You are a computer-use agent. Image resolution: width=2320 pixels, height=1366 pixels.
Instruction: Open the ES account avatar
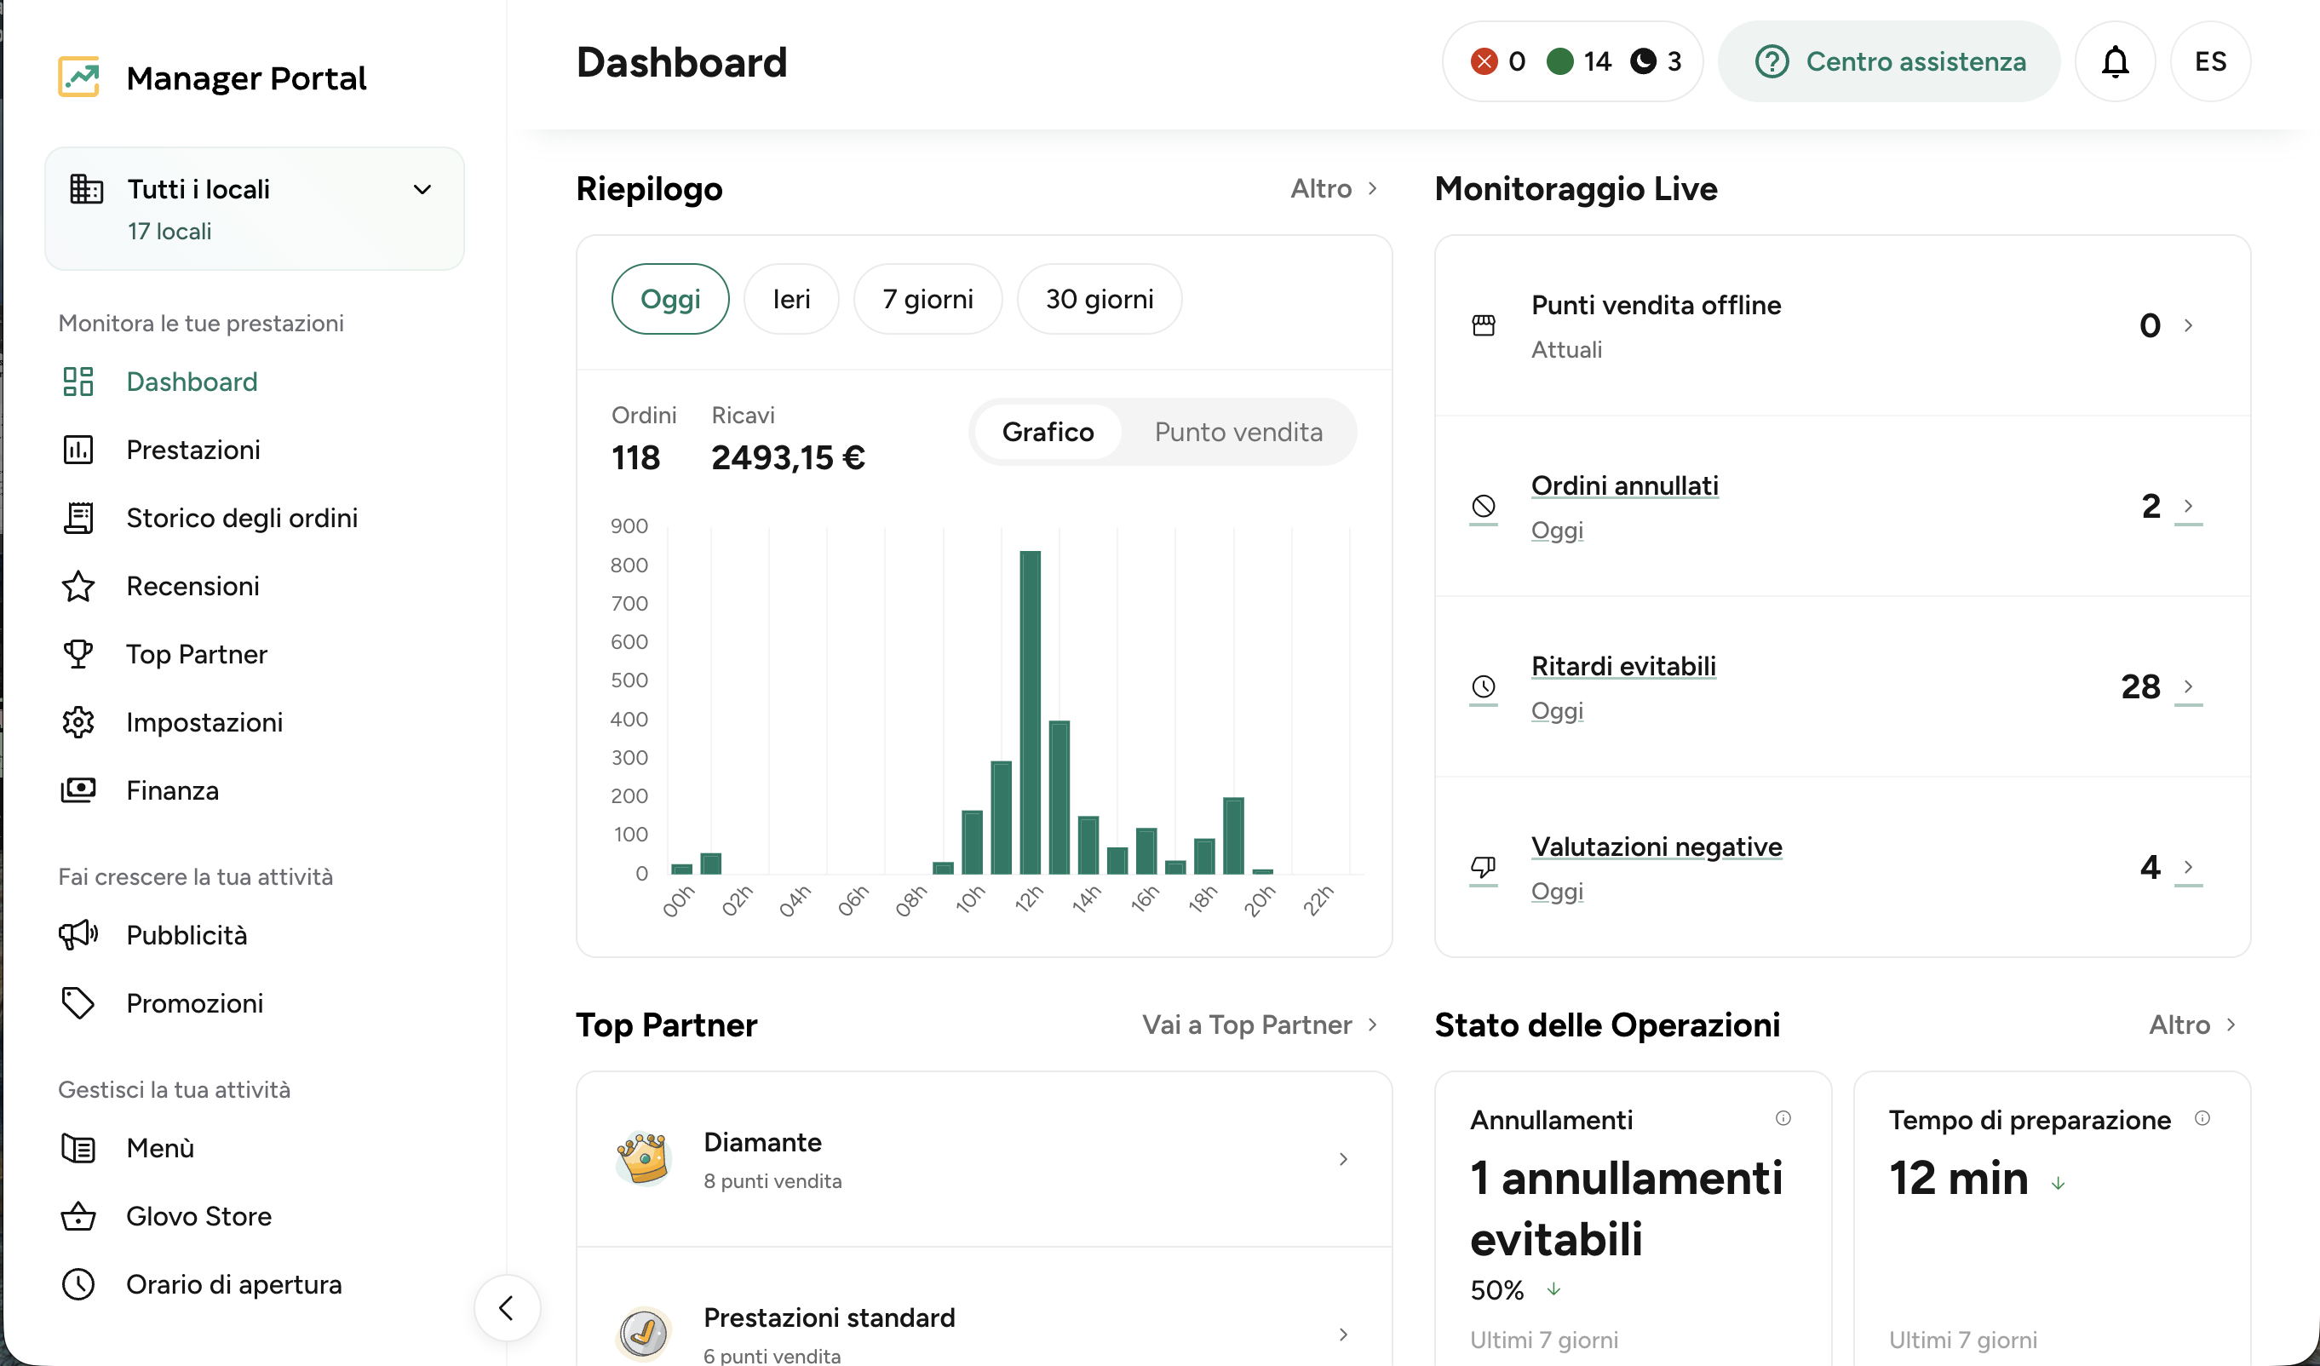2209,61
